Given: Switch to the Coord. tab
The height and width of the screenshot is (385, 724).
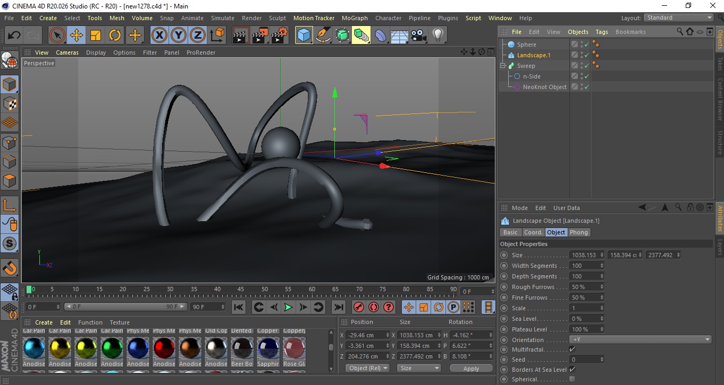Looking at the screenshot, I should click(533, 232).
